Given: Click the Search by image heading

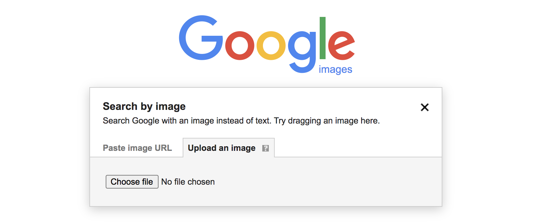Looking at the screenshot, I should (144, 106).
